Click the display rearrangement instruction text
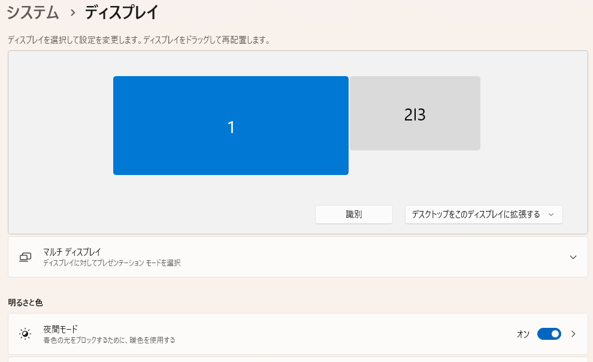 138,40
